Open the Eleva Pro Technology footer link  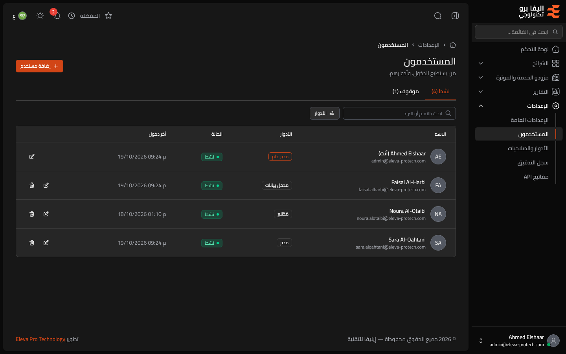40,339
